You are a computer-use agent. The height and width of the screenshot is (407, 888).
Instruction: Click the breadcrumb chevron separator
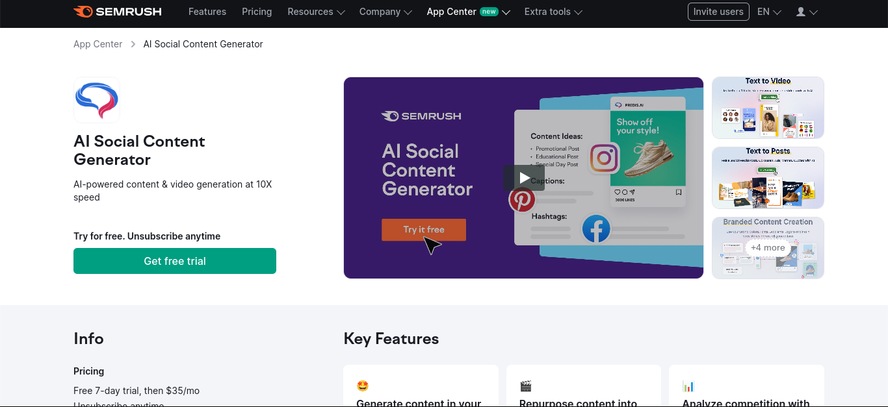[x=133, y=44]
